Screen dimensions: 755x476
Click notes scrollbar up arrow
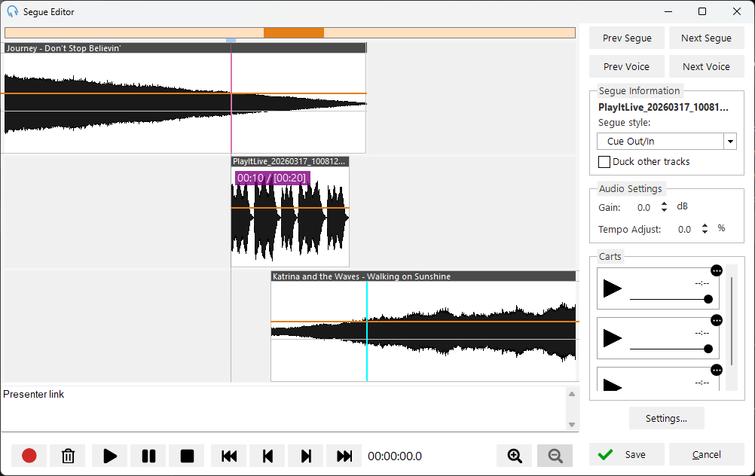click(x=572, y=394)
